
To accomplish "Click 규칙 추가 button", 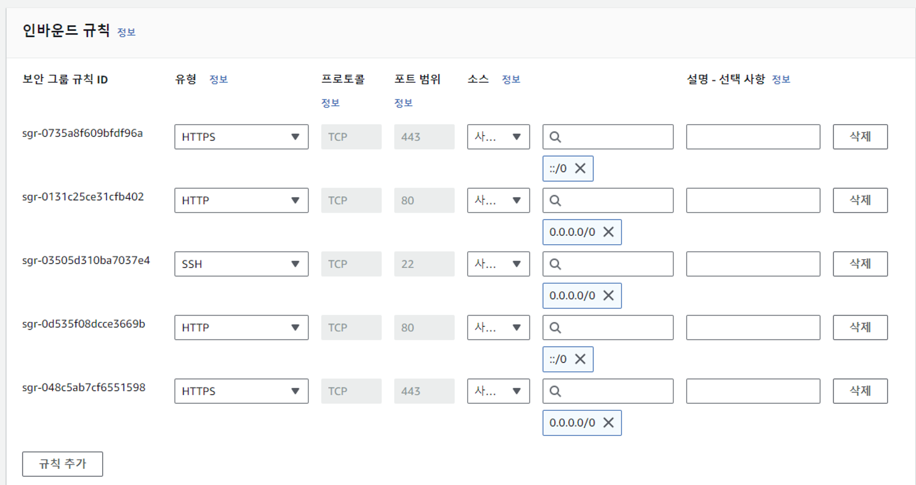I will pos(62,464).
